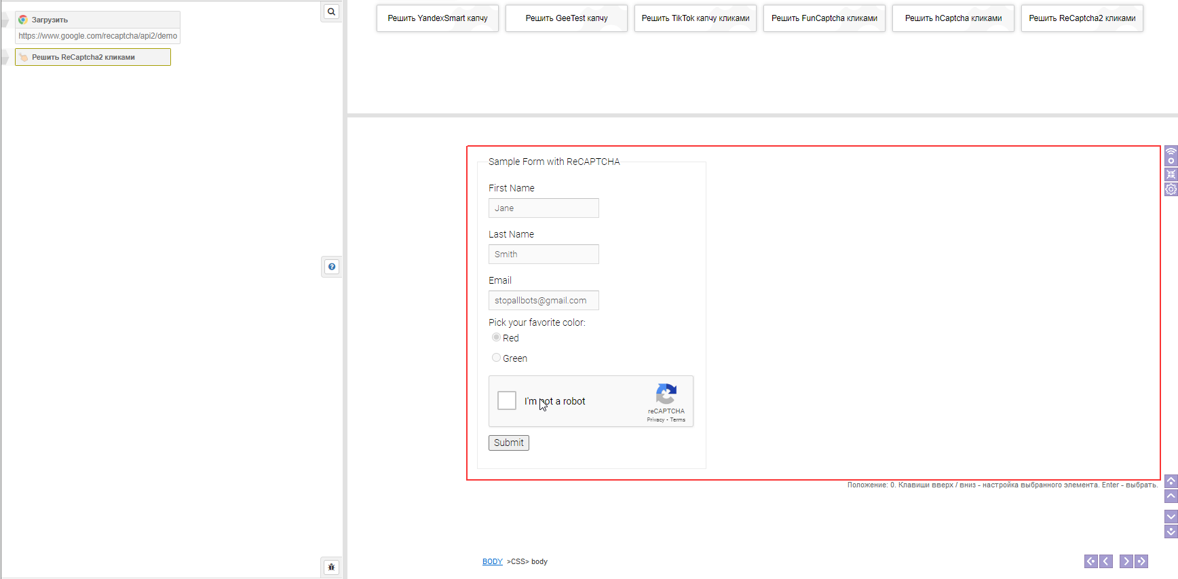Viewport: 1178px width, 579px height.
Task: Choose Решить hCaptcha кликами action
Action: point(953,18)
